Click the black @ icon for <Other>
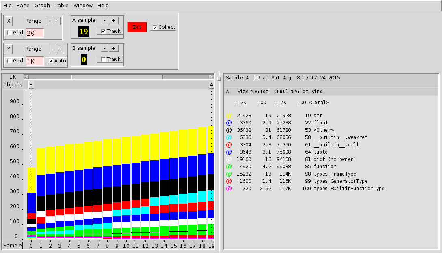Screen dimensions: 442x253 coord(229,130)
